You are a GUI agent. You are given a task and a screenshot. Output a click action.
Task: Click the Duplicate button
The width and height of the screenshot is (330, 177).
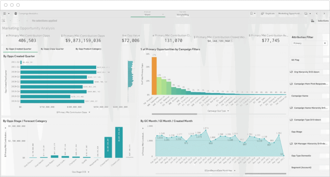(267, 14)
